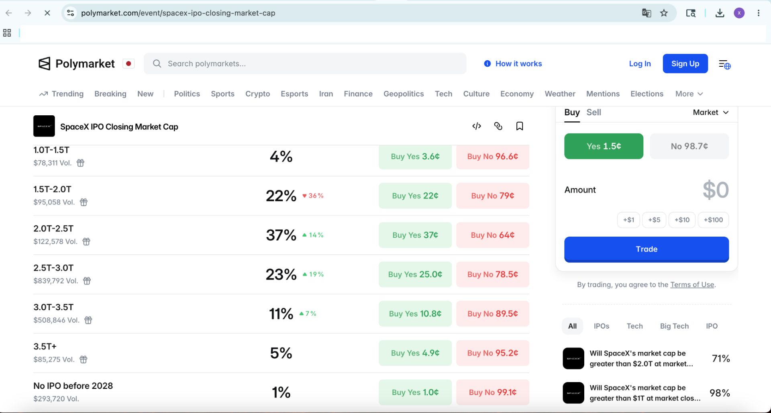Image resolution: width=771 pixels, height=413 pixels.
Task: Open rewards gift icon for 2.5T-3.0T
Action: [x=87, y=281]
